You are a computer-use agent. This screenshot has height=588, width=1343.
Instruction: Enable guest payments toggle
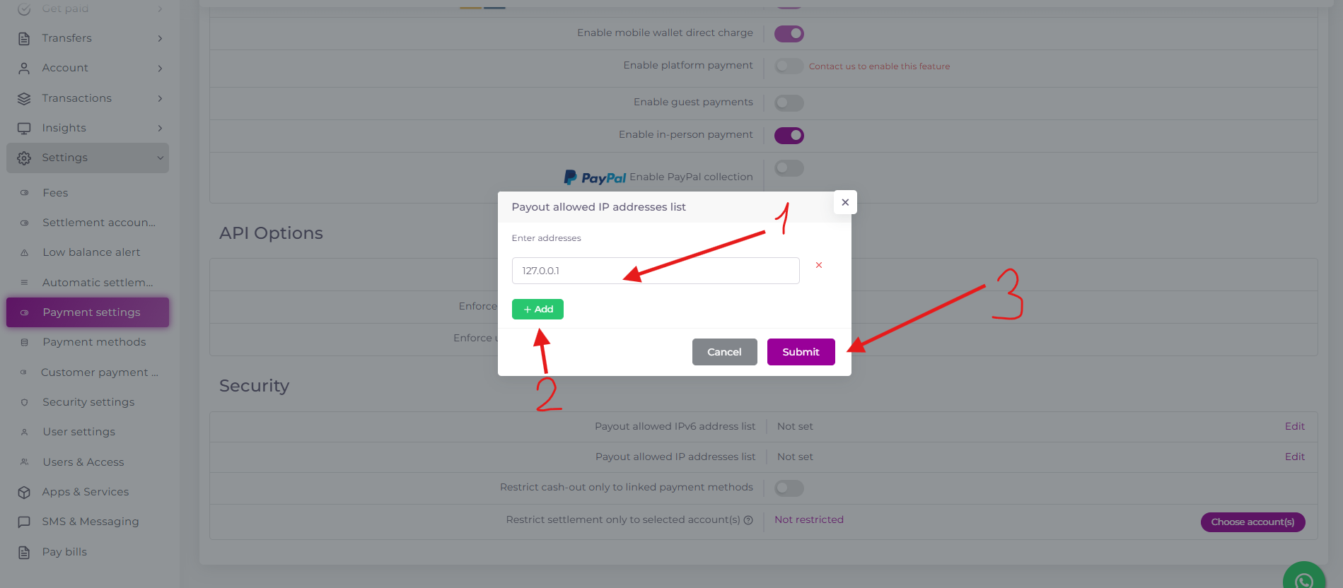(789, 102)
